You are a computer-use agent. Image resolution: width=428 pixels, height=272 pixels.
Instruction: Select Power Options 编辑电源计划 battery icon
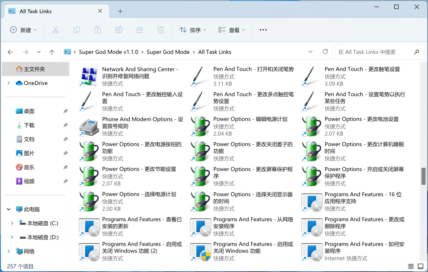point(200,126)
